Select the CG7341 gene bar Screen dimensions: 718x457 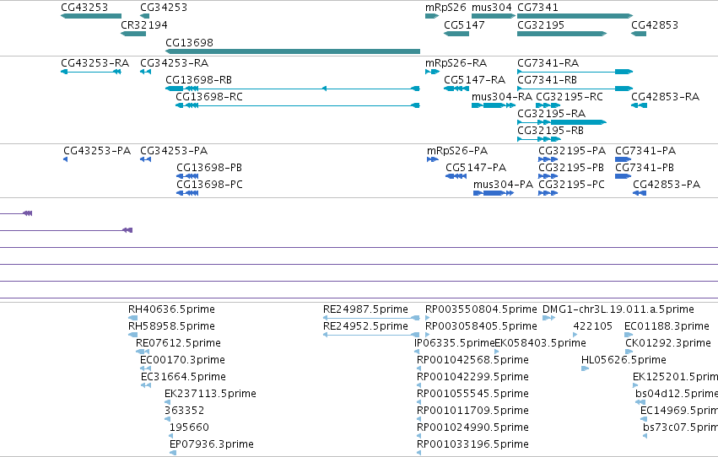tap(575, 16)
